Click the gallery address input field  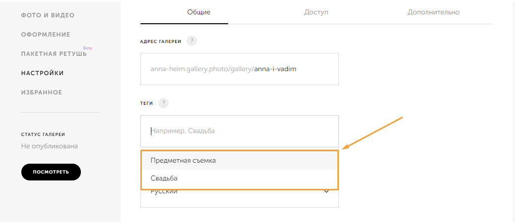pyautogui.click(x=240, y=69)
